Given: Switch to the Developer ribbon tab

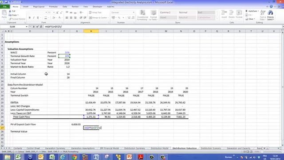Looking at the screenshot, I should point(97,7).
